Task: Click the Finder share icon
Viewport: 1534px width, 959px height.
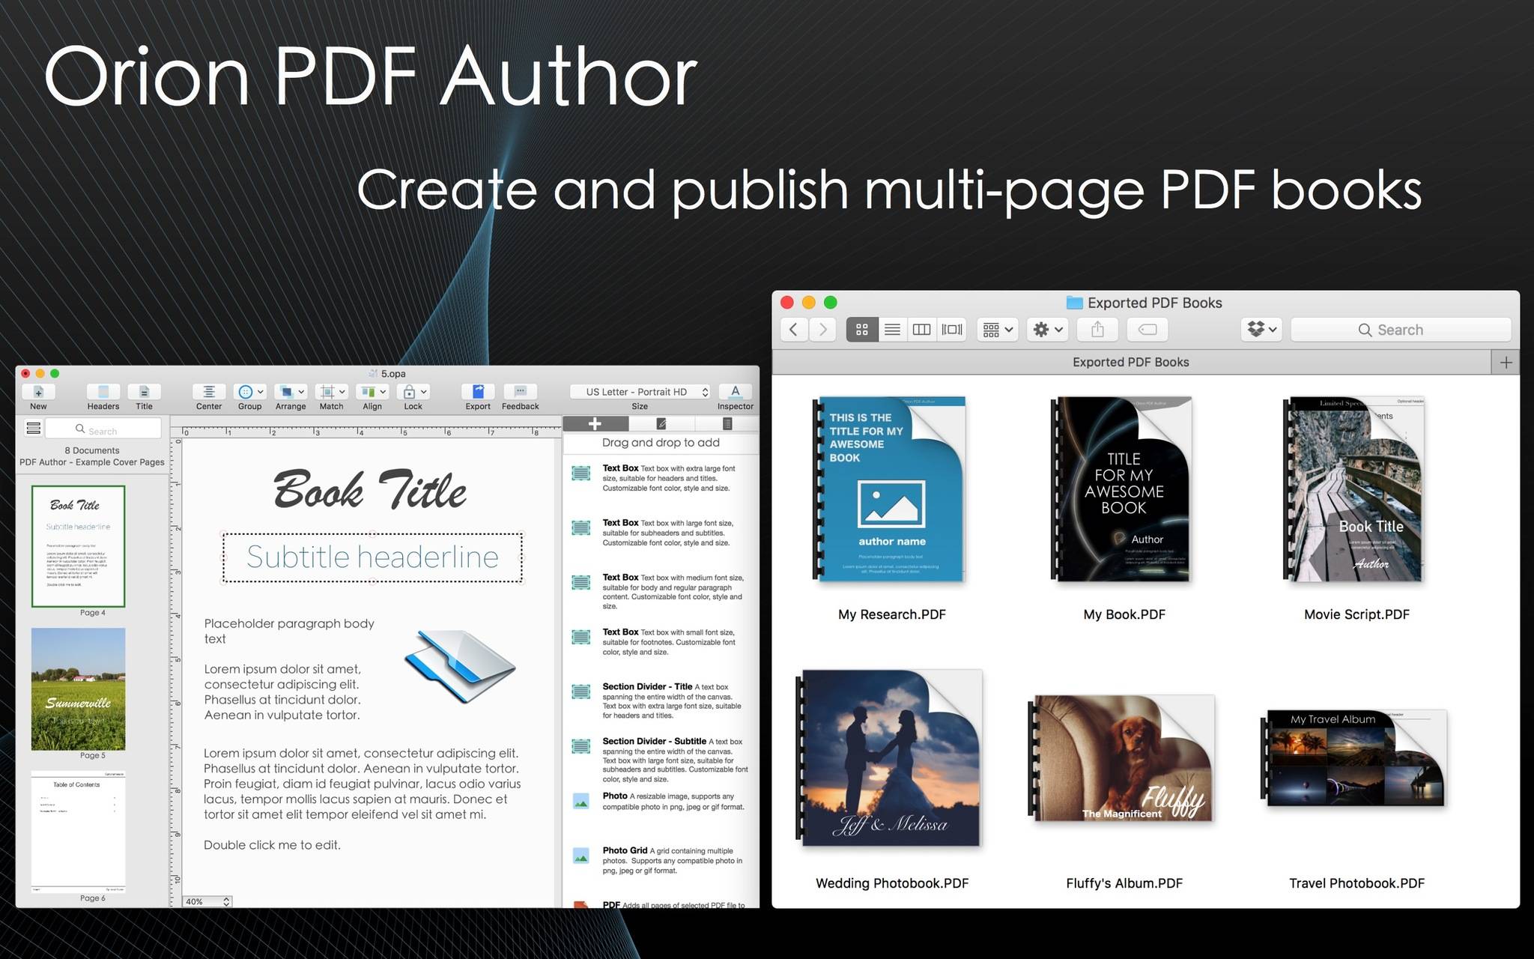Action: tap(1097, 330)
